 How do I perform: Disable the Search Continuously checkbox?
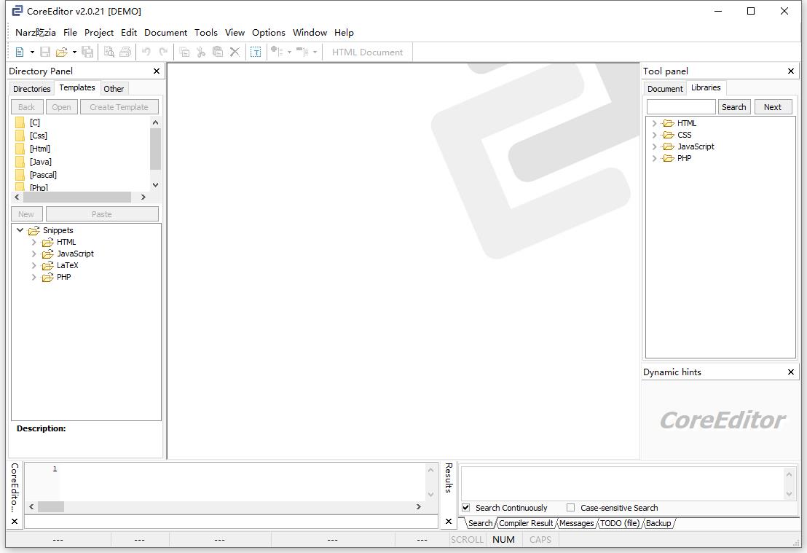[x=466, y=508]
